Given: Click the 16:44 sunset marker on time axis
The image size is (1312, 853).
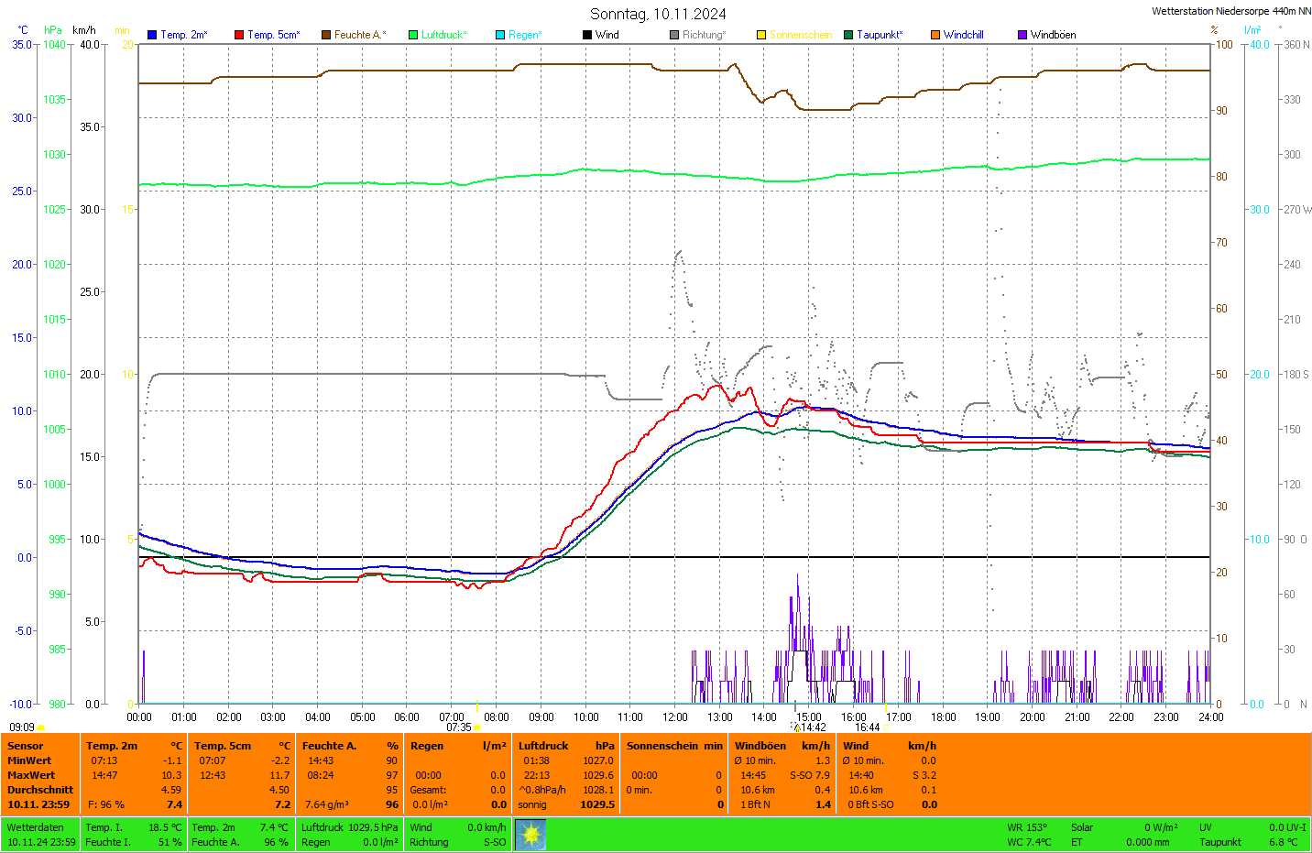Looking at the screenshot, I should tap(867, 727).
